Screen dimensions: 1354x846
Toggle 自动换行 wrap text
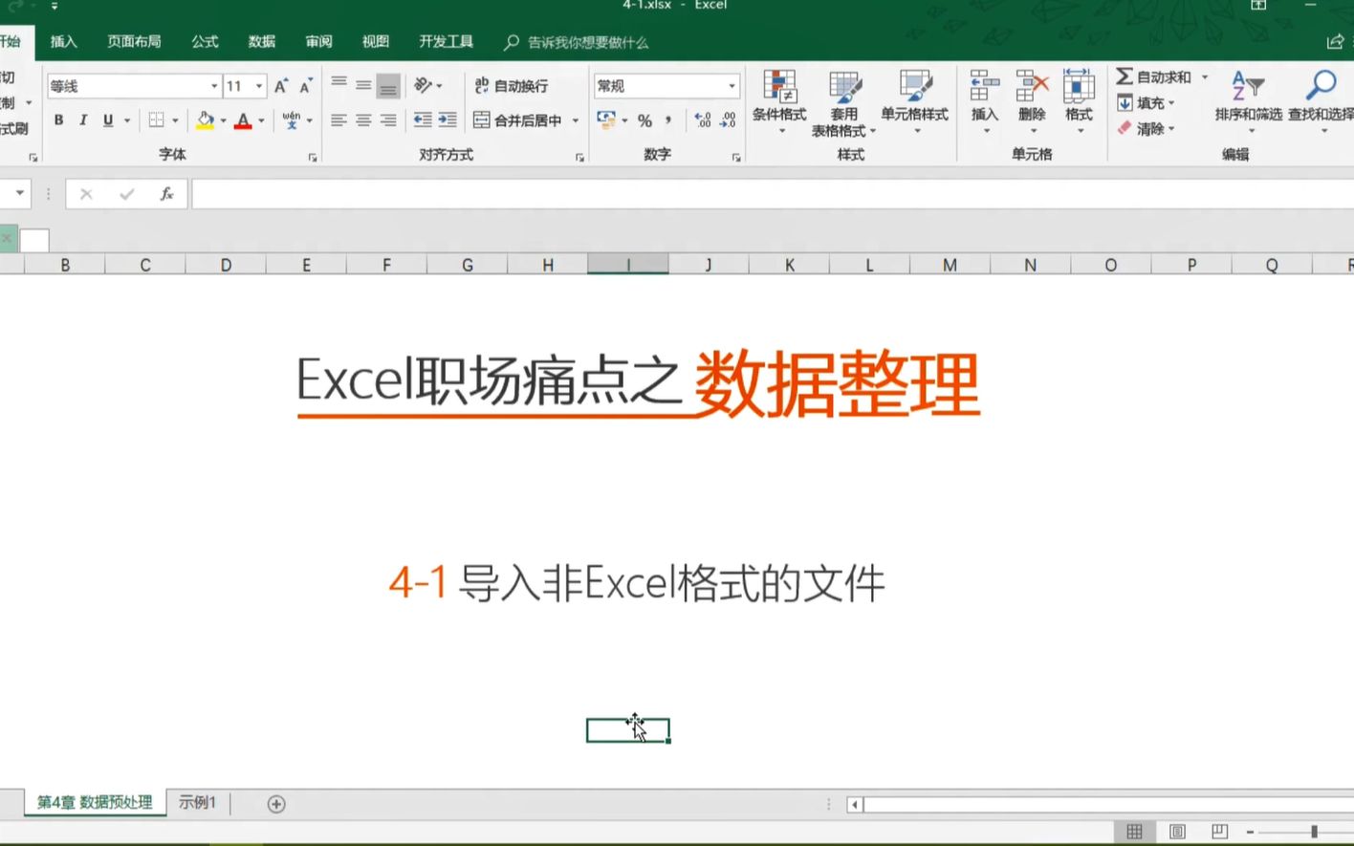point(512,86)
